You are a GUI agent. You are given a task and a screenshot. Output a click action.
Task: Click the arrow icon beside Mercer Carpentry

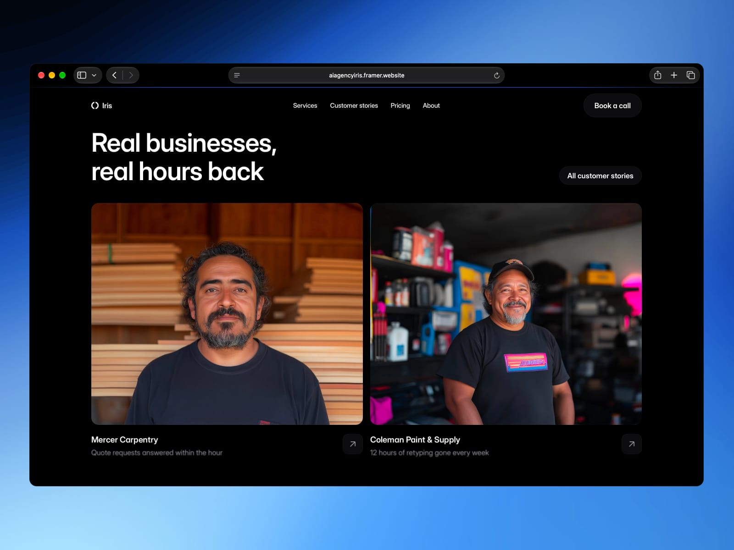(x=353, y=444)
